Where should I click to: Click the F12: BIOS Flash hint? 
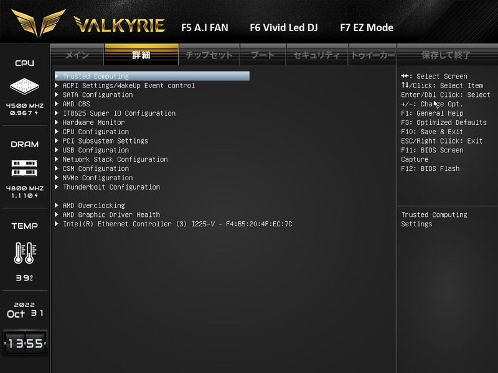pos(430,168)
